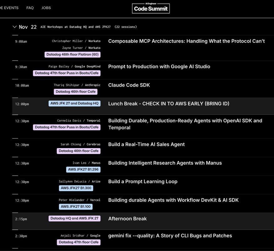
Task: Click the AI Engineer Code Summit logo
Action: point(151,8)
